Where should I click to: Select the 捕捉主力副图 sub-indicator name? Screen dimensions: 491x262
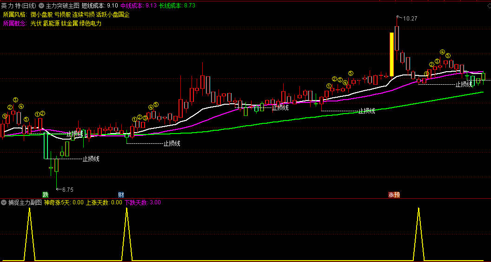coord(25,202)
